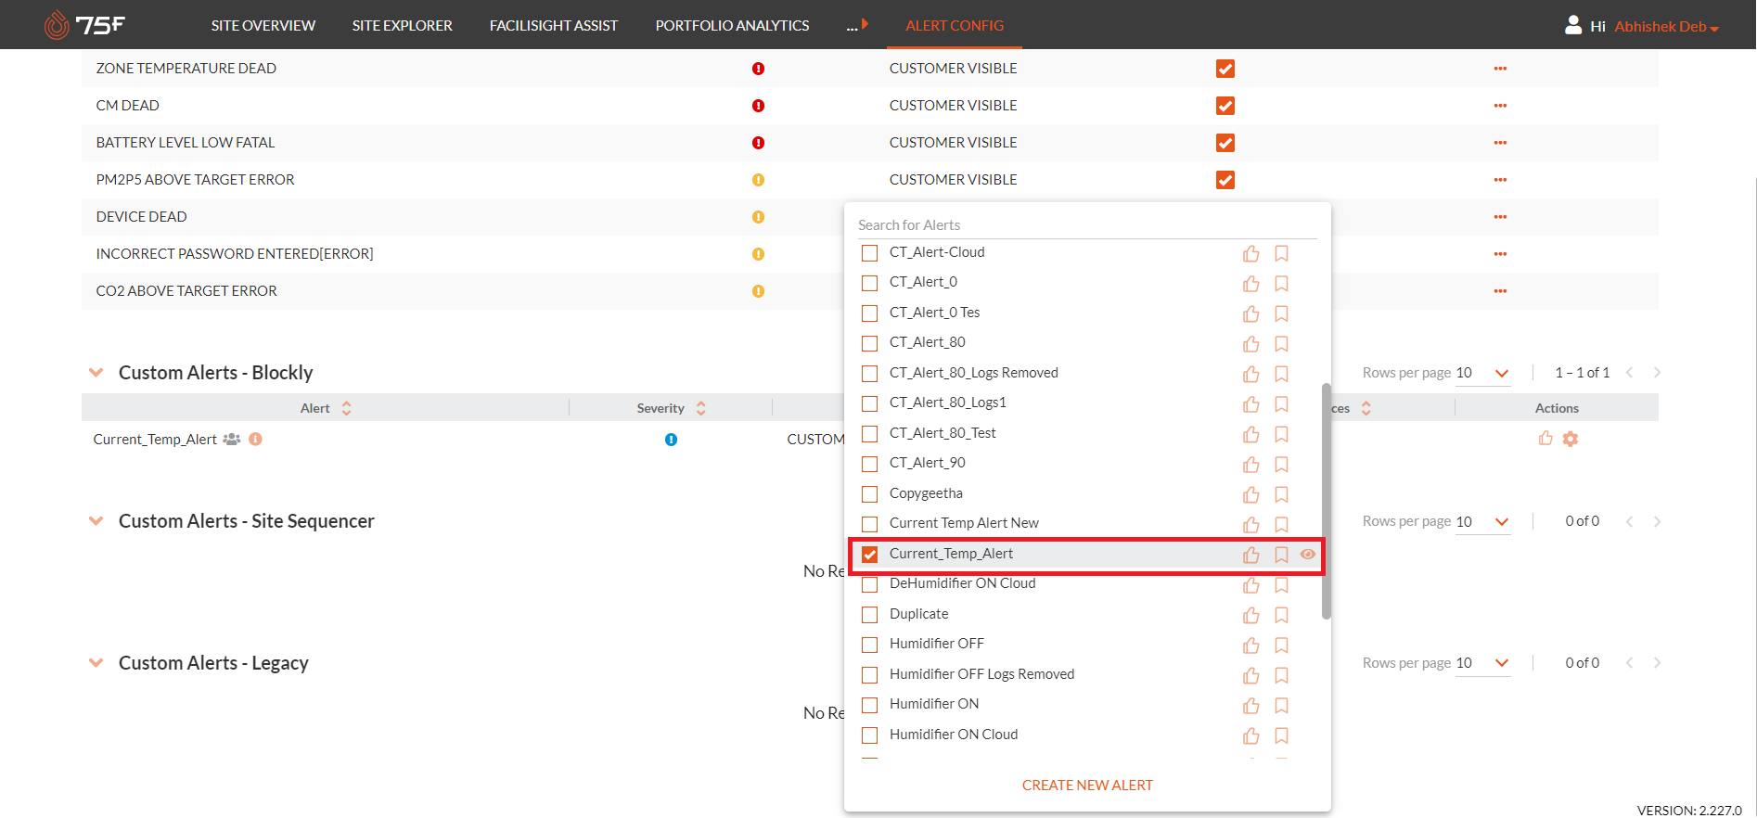Image resolution: width=1757 pixels, height=818 pixels.
Task: Open the FACILISIGHT ASSIST tab
Action: point(554,25)
